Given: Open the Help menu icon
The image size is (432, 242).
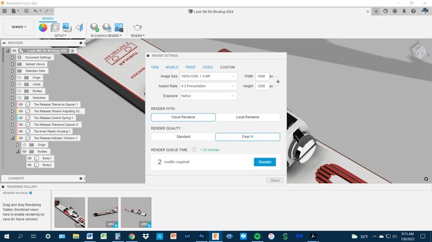Looking at the screenshot, I should coord(413,11).
